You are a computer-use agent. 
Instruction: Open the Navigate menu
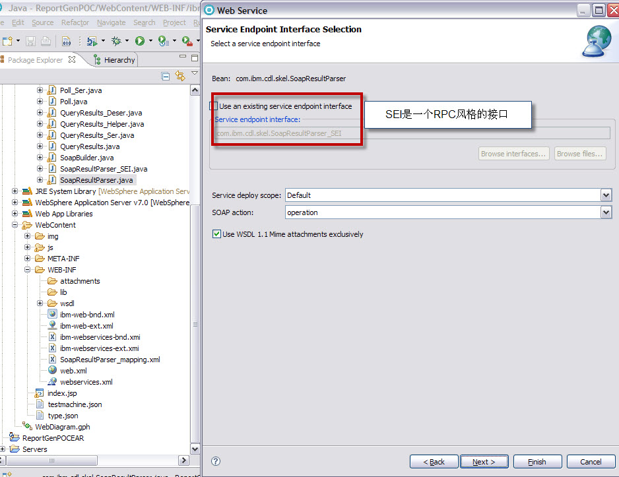tap(111, 22)
